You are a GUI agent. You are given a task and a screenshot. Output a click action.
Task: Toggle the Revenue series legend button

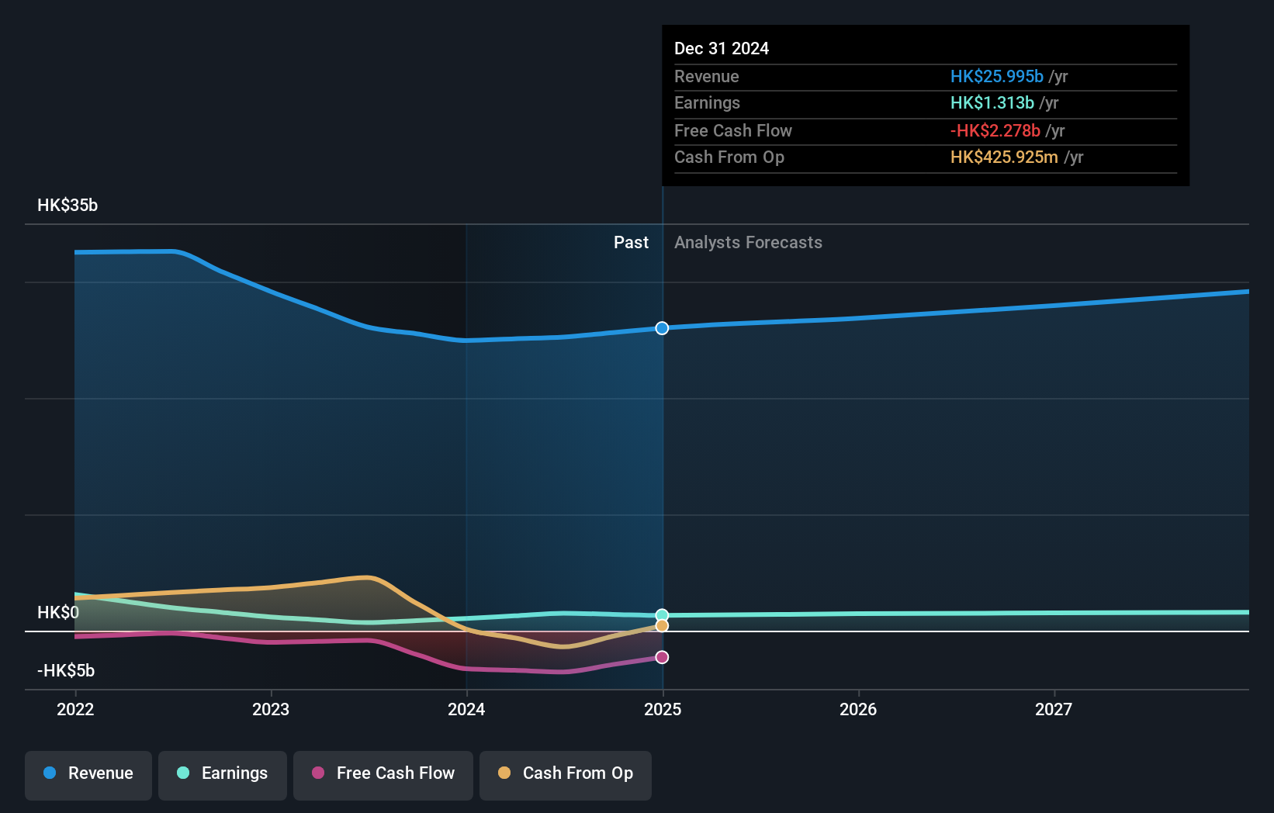click(88, 775)
